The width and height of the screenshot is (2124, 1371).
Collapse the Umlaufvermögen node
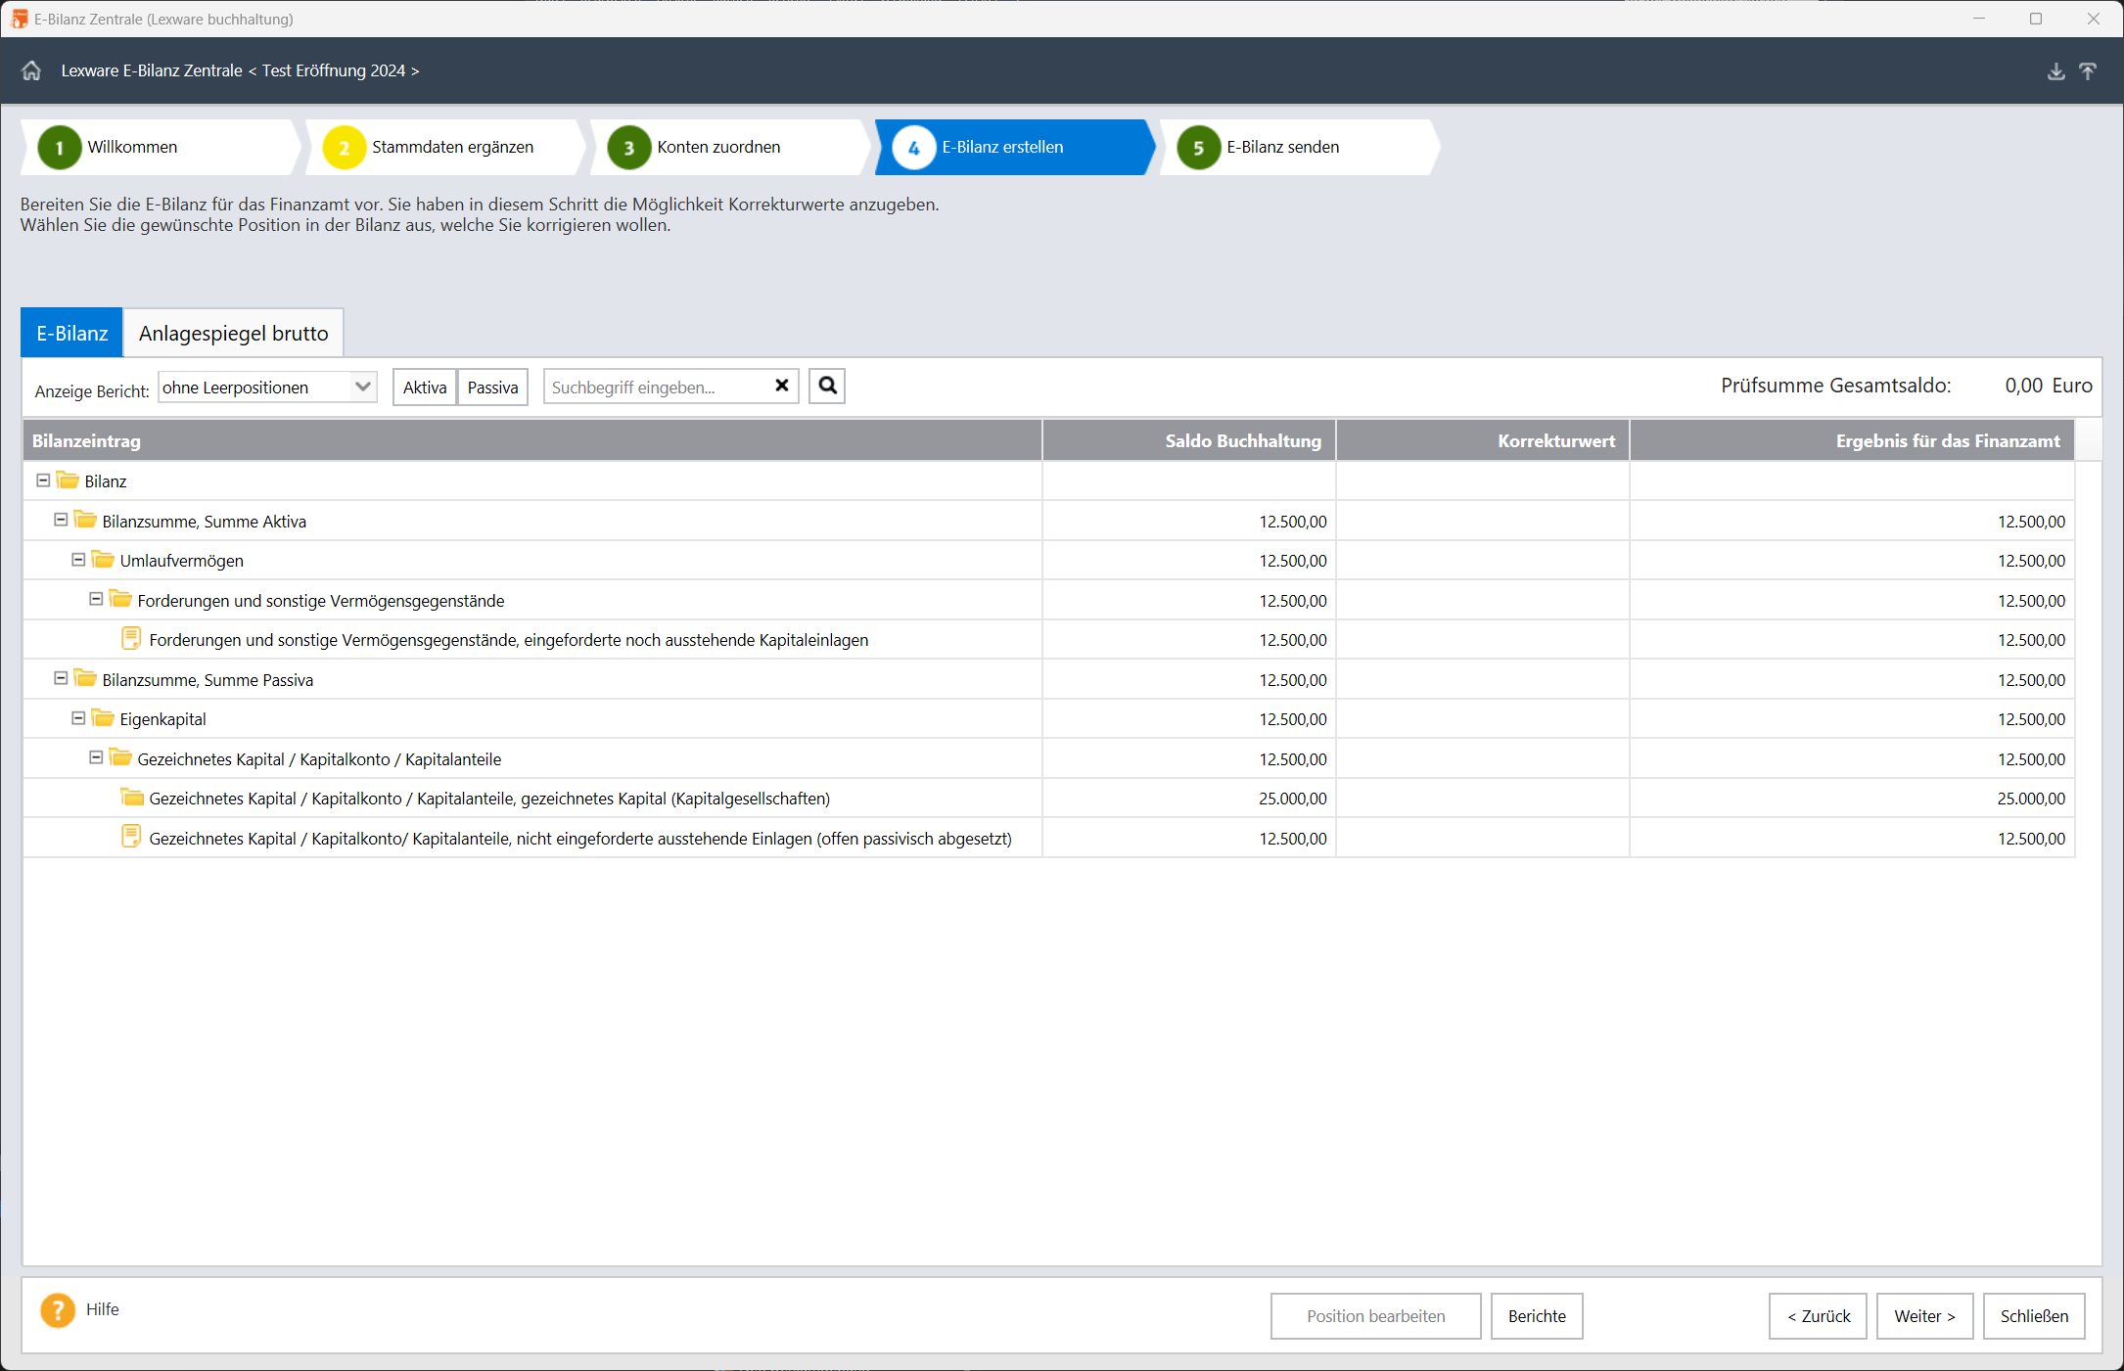pyautogui.click(x=78, y=560)
